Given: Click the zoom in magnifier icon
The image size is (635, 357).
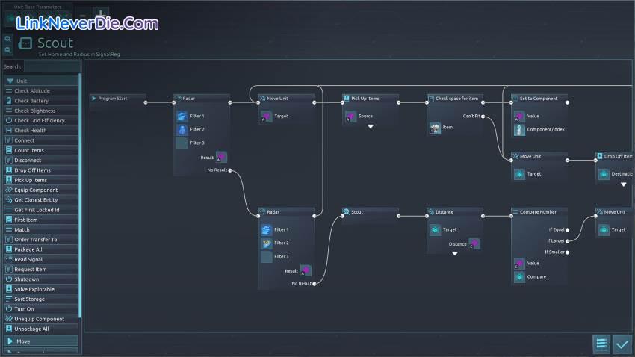Looking at the screenshot, I should pos(7,39).
